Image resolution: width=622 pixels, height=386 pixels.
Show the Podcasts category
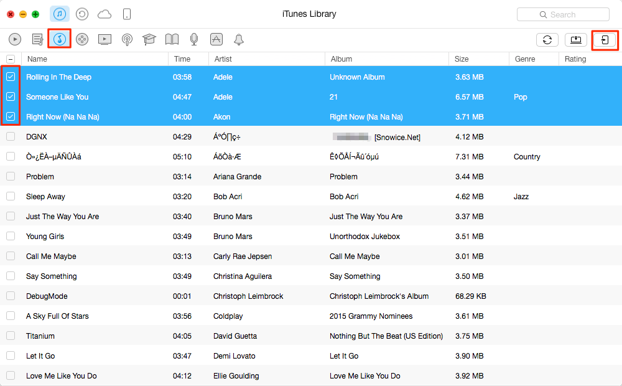pos(127,39)
